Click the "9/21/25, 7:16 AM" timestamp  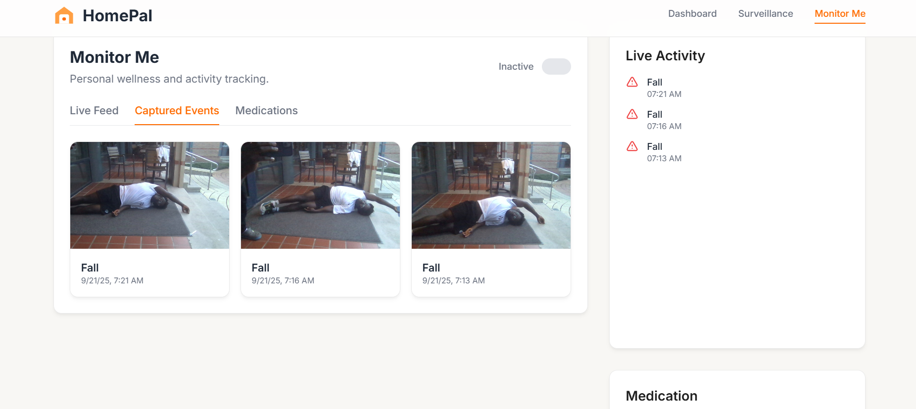283,280
